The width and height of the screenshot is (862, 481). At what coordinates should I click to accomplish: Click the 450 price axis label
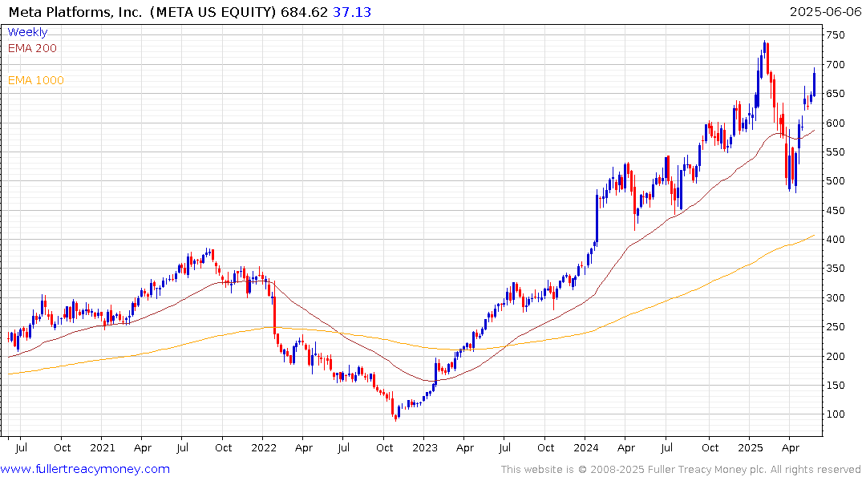pos(835,211)
